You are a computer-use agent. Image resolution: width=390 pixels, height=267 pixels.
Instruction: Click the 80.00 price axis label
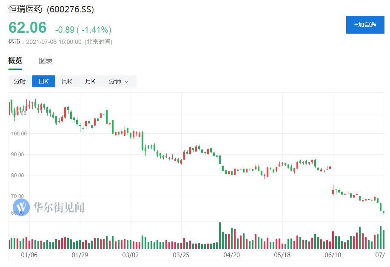pos(18,175)
